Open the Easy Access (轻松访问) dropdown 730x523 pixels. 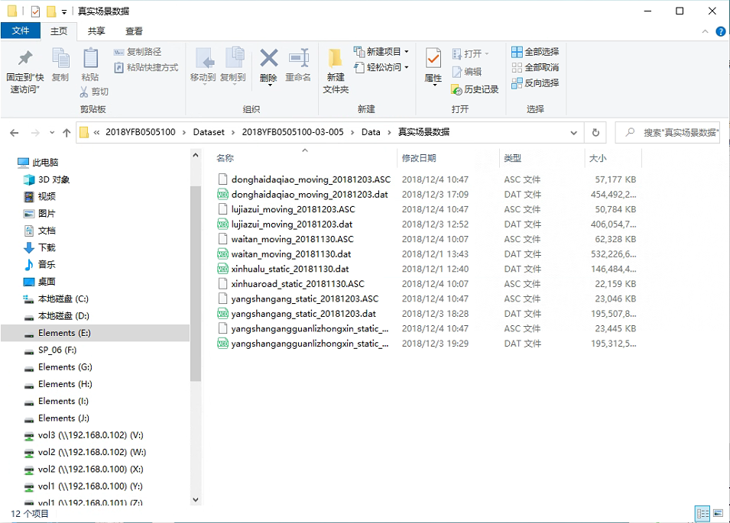pyautogui.click(x=382, y=67)
